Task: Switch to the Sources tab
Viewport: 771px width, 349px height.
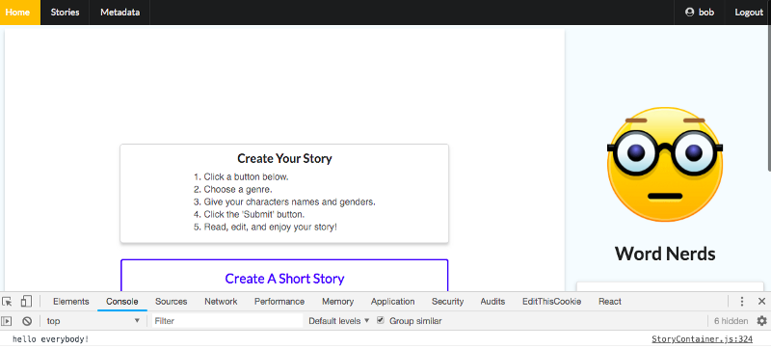Action: (x=172, y=302)
